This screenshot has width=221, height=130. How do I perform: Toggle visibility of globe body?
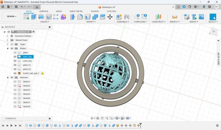pyautogui.click(x=15, y=53)
